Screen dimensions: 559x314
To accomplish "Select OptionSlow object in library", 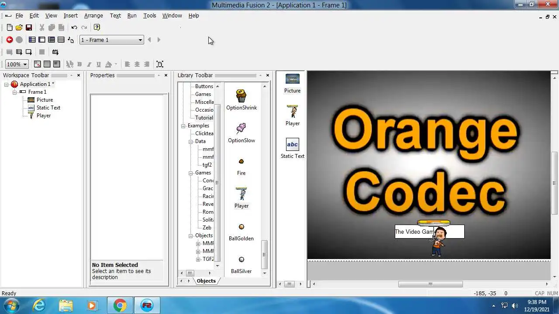I will tap(242, 133).
